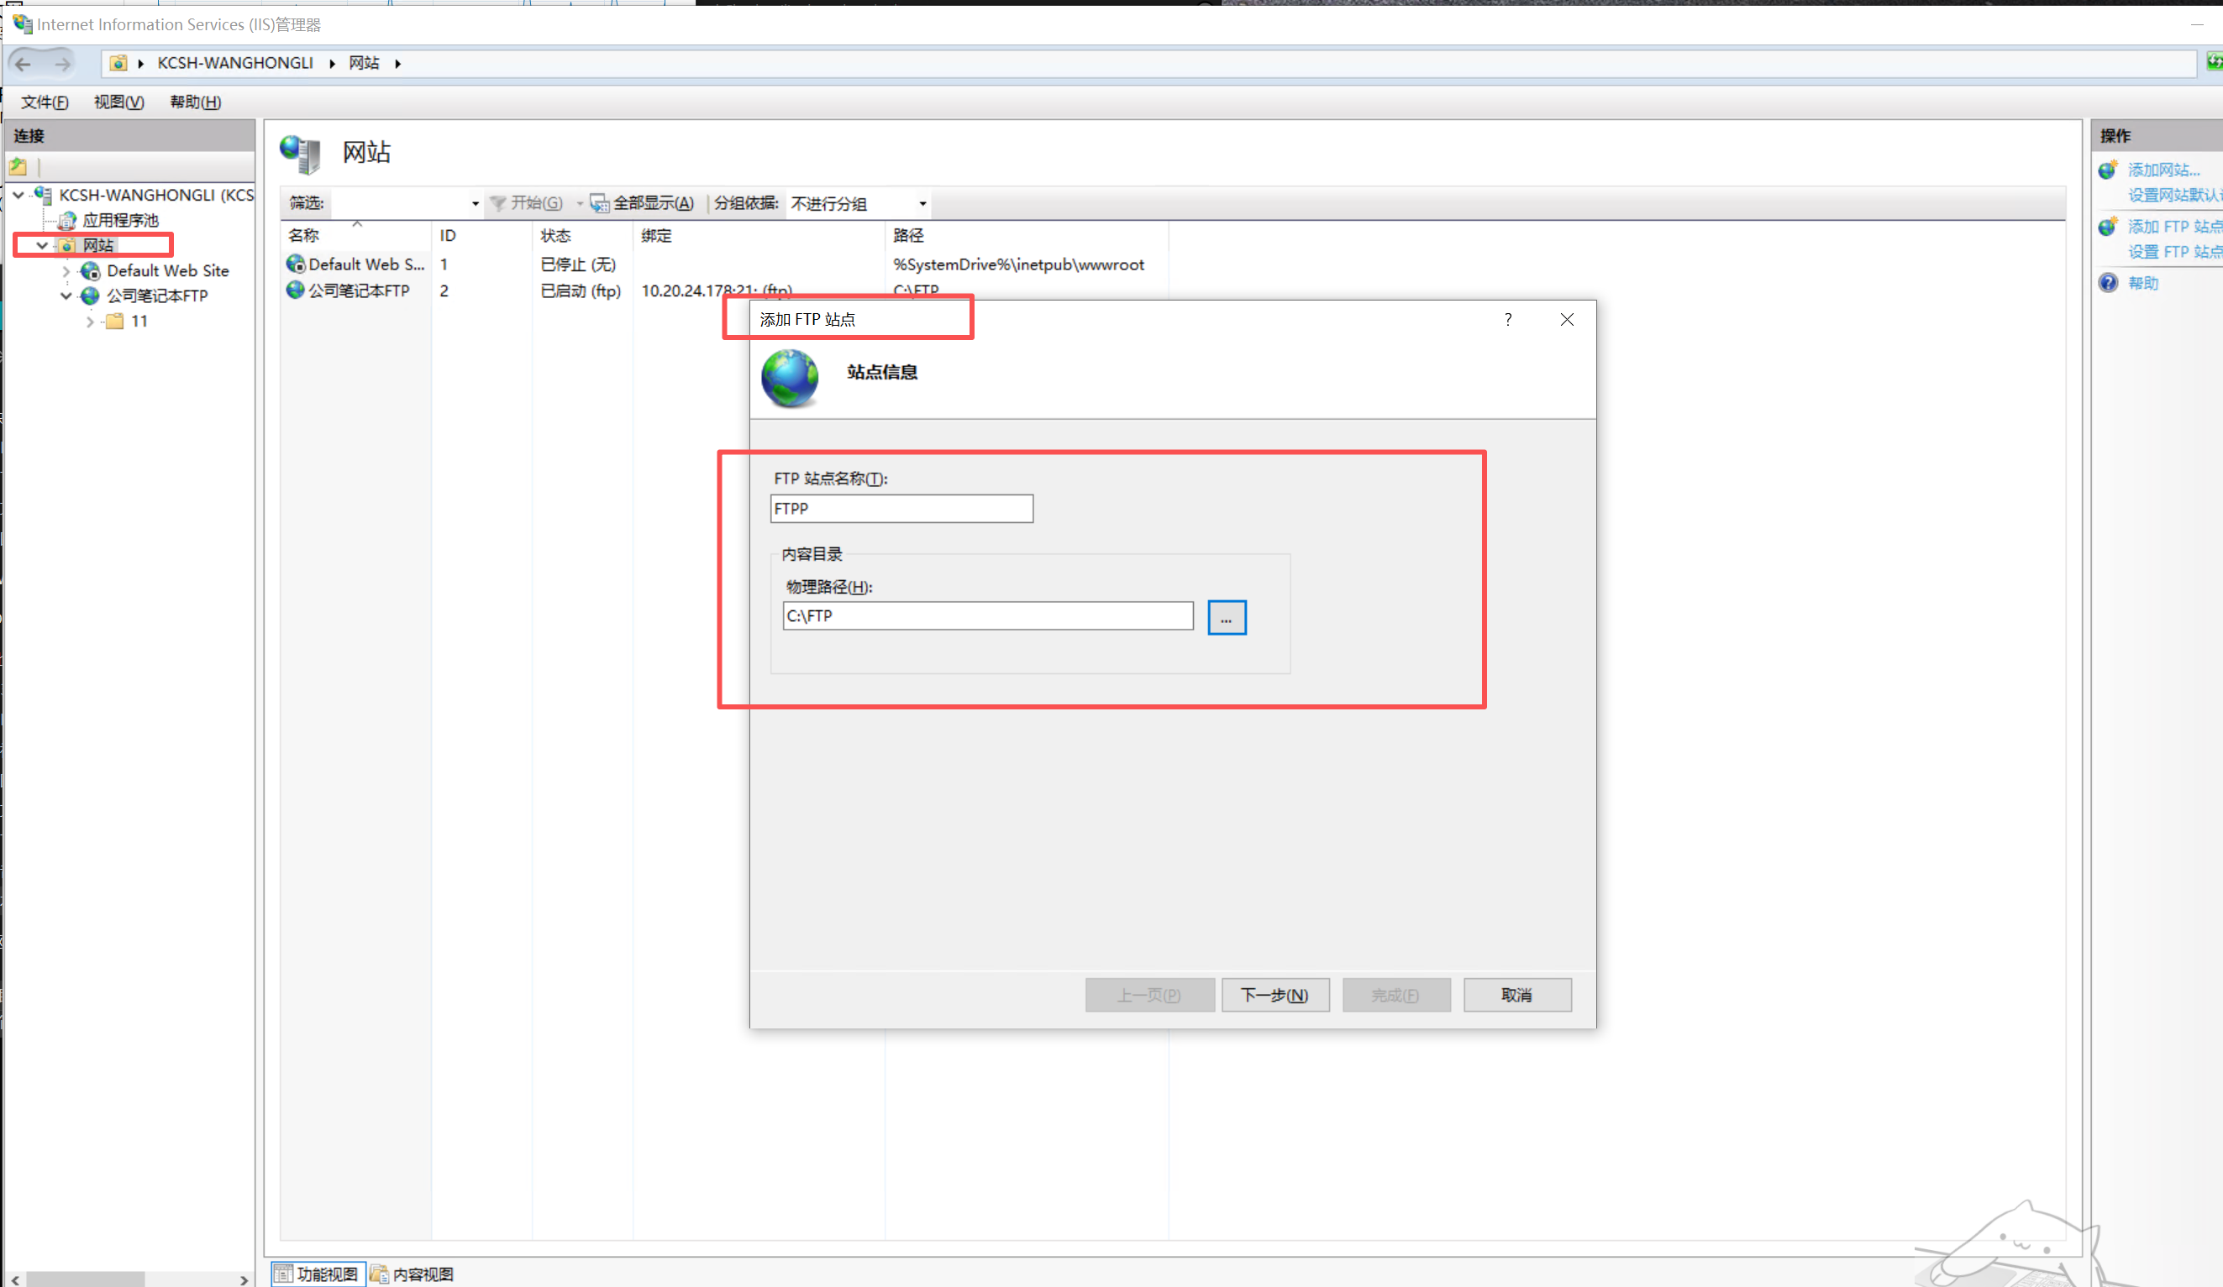Image resolution: width=2223 pixels, height=1287 pixels.
Task: Click the FTP site name input field
Action: [901, 509]
